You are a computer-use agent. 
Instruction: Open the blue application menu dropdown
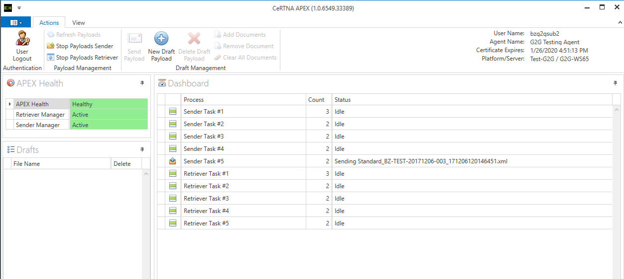[x=16, y=23]
